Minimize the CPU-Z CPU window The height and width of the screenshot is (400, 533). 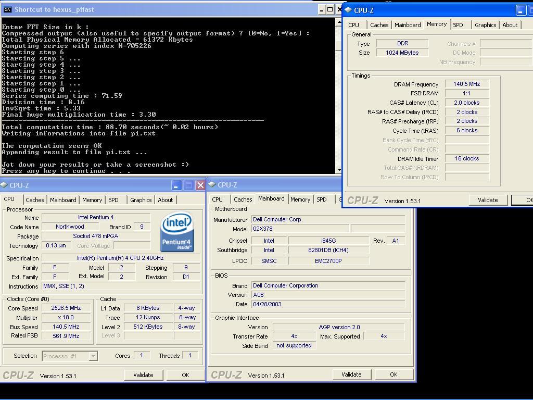[176, 185]
